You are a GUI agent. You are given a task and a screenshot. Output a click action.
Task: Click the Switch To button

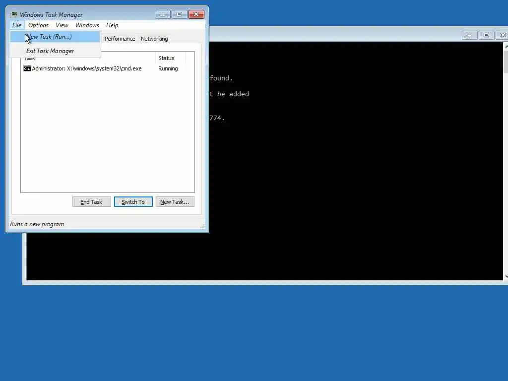tap(133, 202)
